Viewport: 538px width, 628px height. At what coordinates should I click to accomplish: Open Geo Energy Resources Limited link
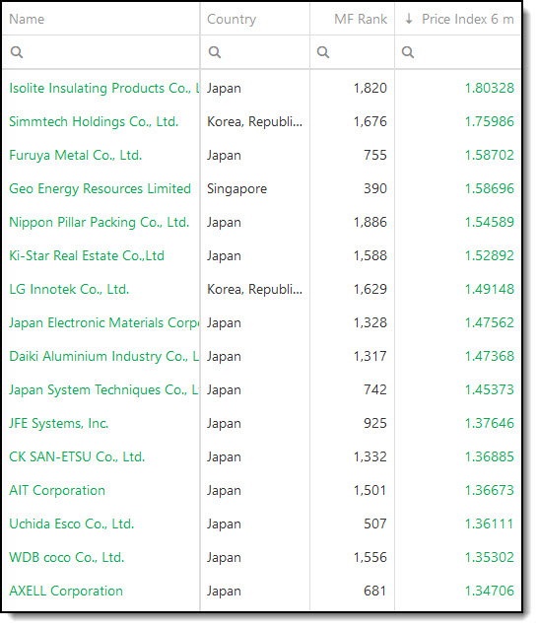[101, 188]
